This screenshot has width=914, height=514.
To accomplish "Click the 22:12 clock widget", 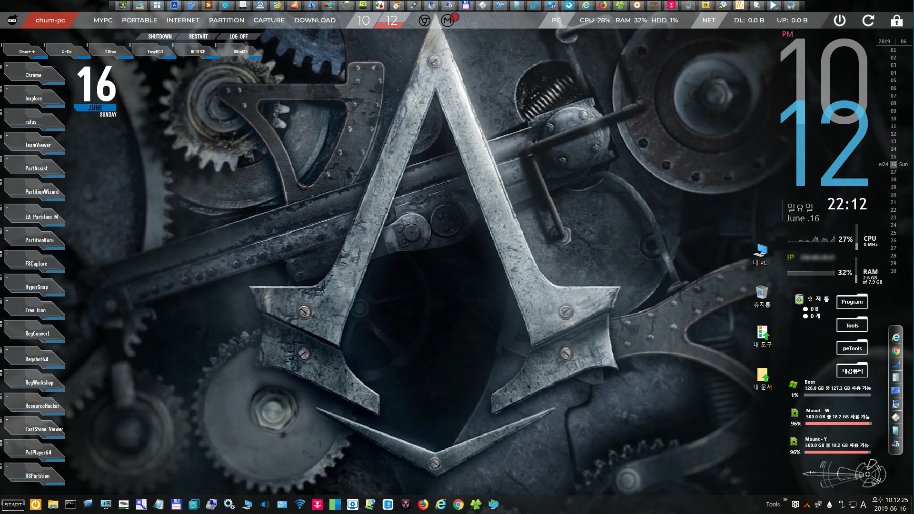I will pyautogui.click(x=847, y=204).
